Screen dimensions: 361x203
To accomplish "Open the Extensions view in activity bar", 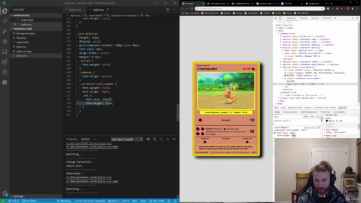I will click(5, 62).
